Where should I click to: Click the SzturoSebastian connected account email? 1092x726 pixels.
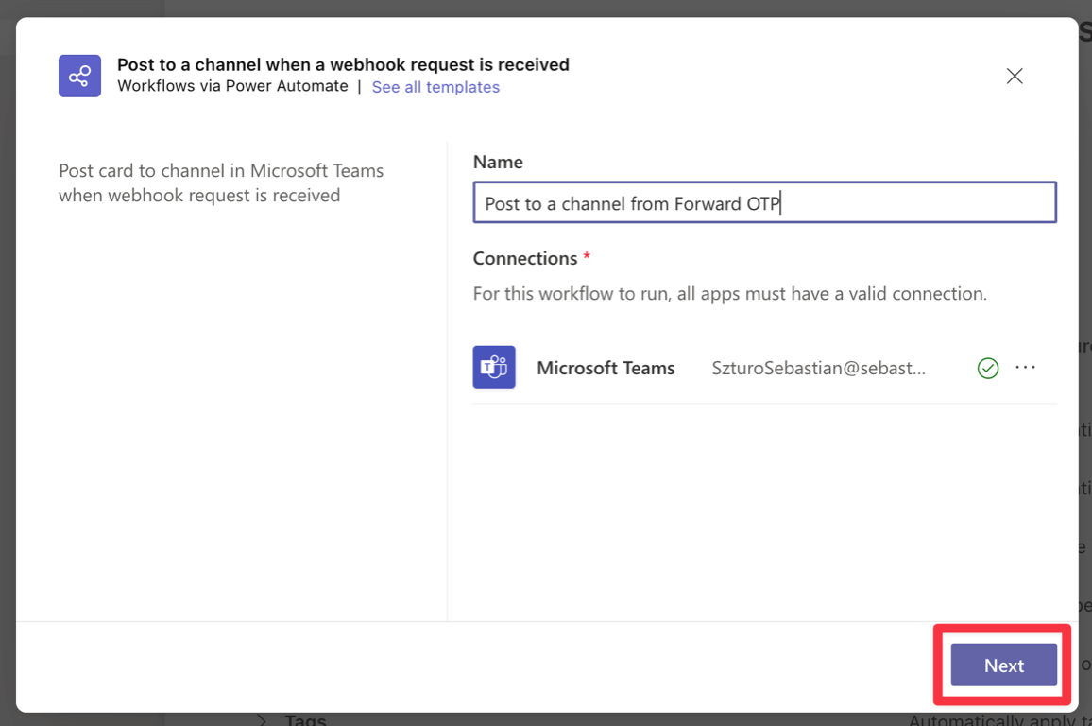coord(818,368)
